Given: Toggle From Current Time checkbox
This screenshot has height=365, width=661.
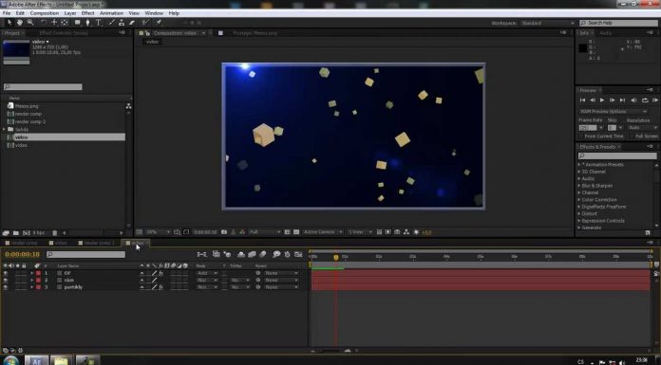Looking at the screenshot, I should (x=580, y=136).
